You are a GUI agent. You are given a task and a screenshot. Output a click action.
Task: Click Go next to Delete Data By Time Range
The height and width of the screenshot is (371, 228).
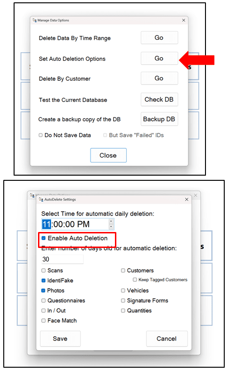(159, 38)
